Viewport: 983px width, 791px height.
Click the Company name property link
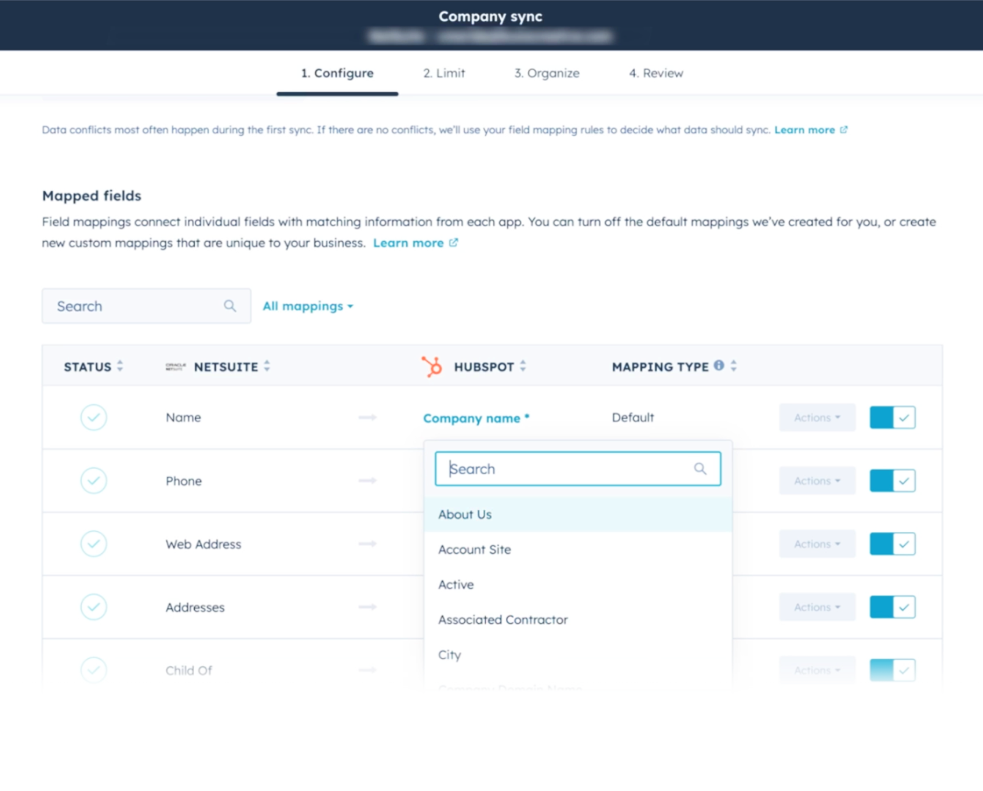click(x=472, y=418)
